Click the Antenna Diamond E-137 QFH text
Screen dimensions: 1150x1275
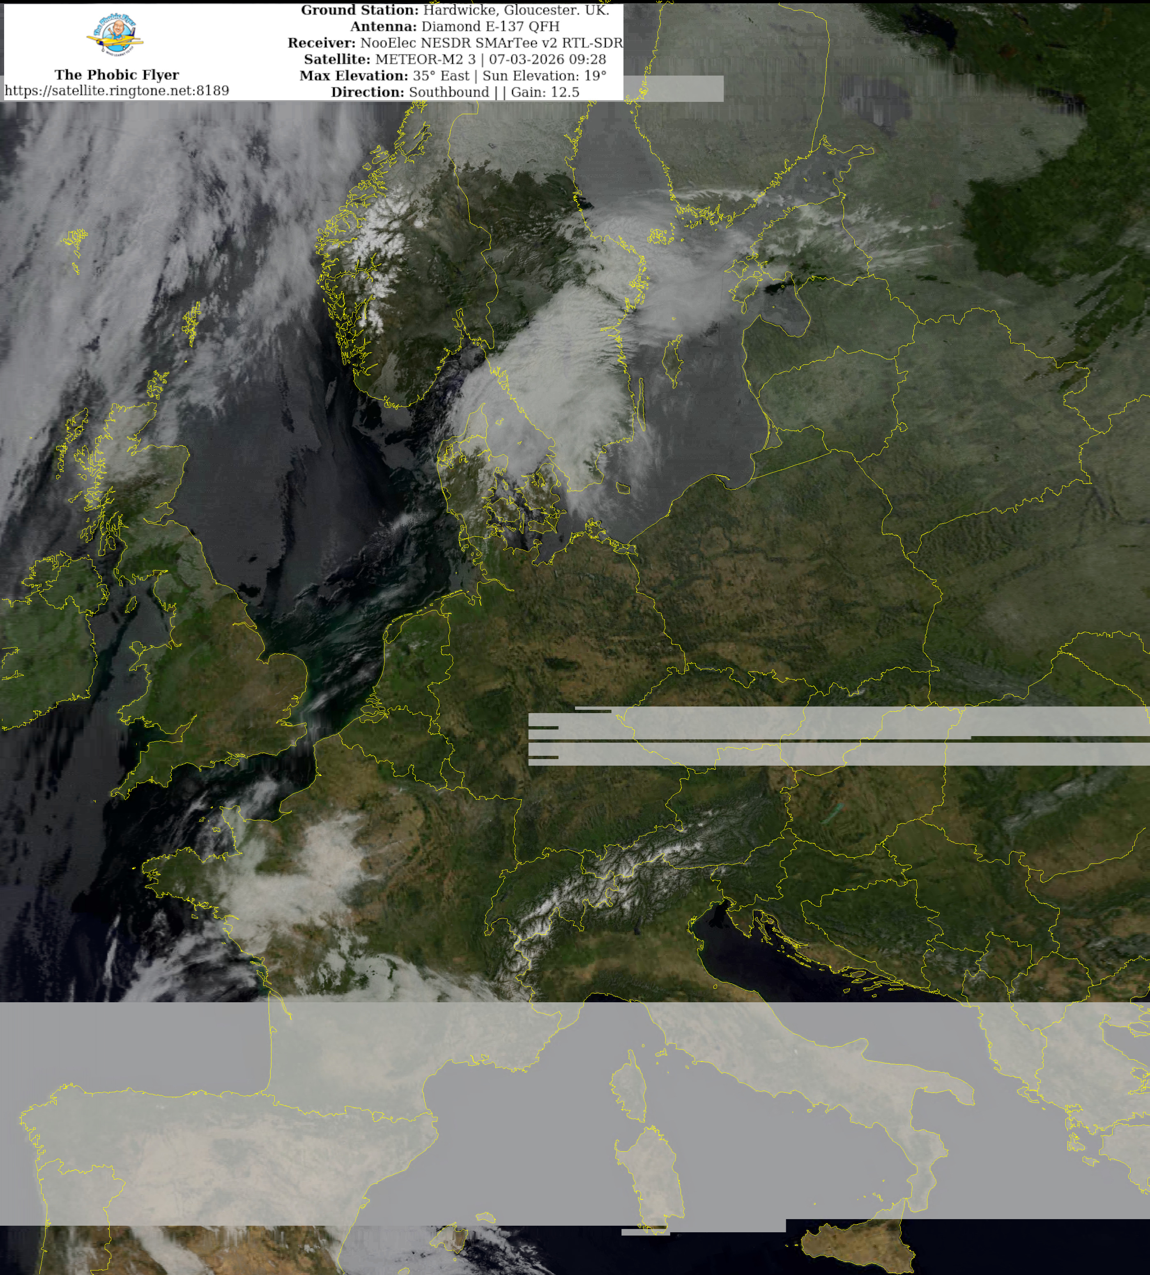pos(454,27)
